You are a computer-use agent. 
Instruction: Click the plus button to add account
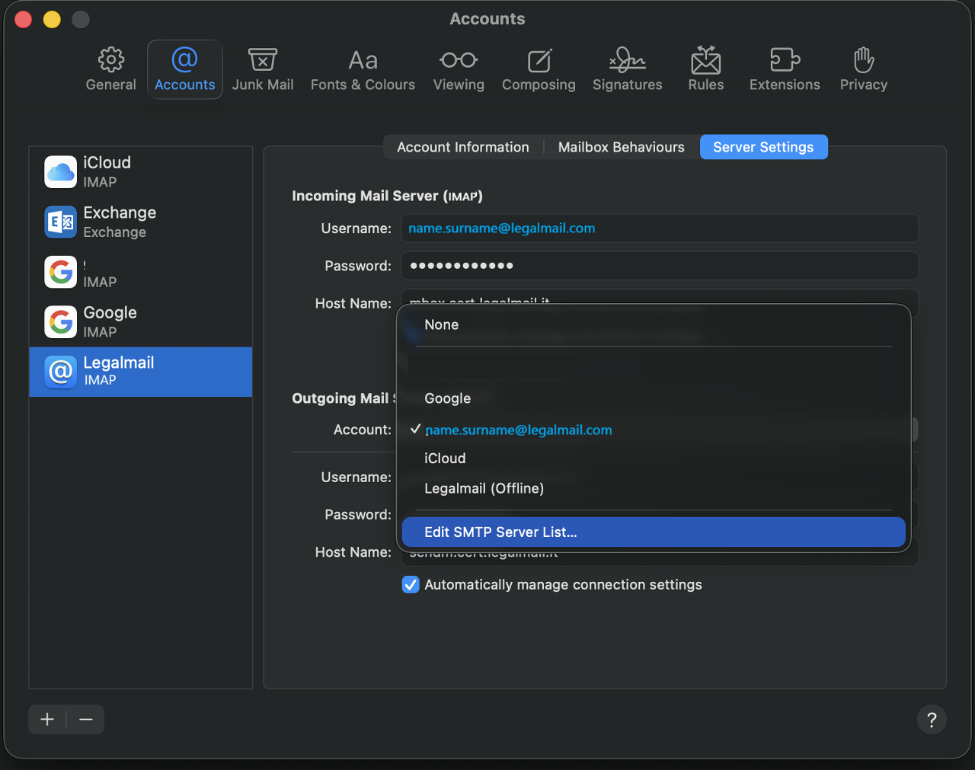(47, 720)
